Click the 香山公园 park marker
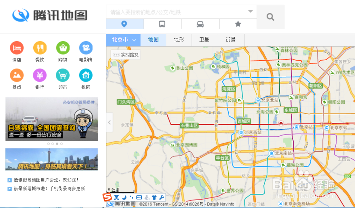This screenshot has width=355, height=208. 173,68
